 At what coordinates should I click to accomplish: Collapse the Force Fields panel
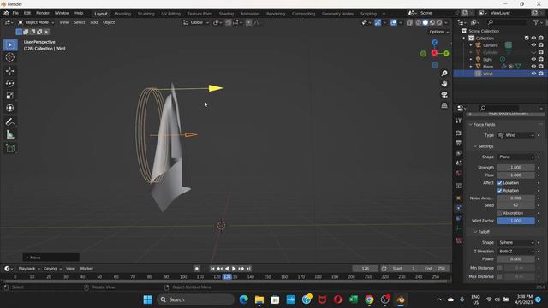[x=470, y=125]
